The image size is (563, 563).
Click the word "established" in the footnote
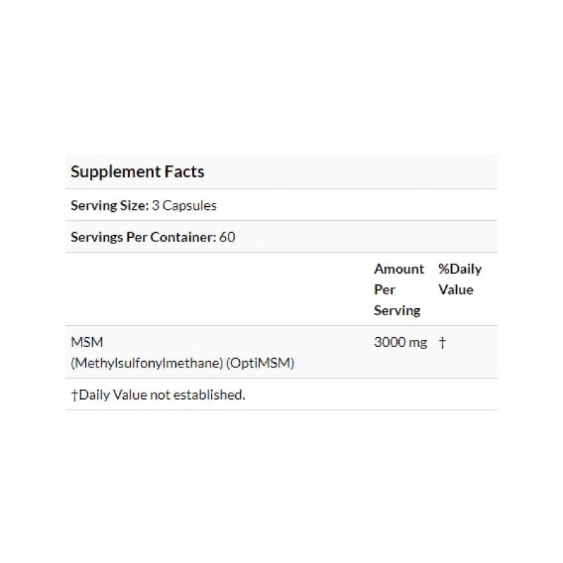(x=210, y=395)
